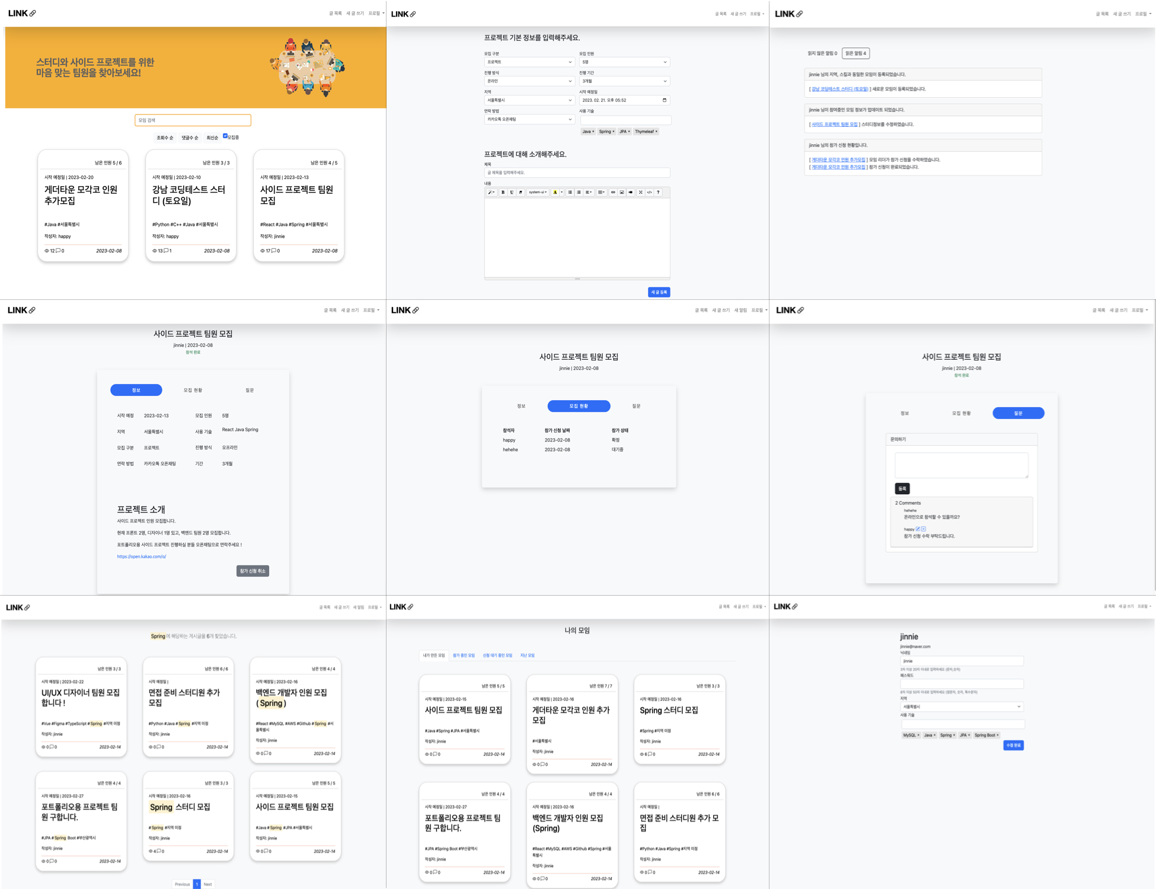Image resolution: width=1156 pixels, height=889 pixels.
Task: Remove the MySQL tag on the profile page
Action: point(918,735)
